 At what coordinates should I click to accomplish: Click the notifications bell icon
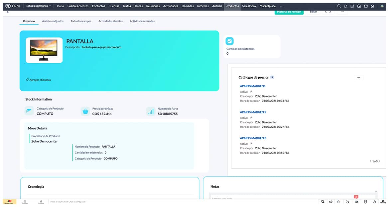coord(345,6)
